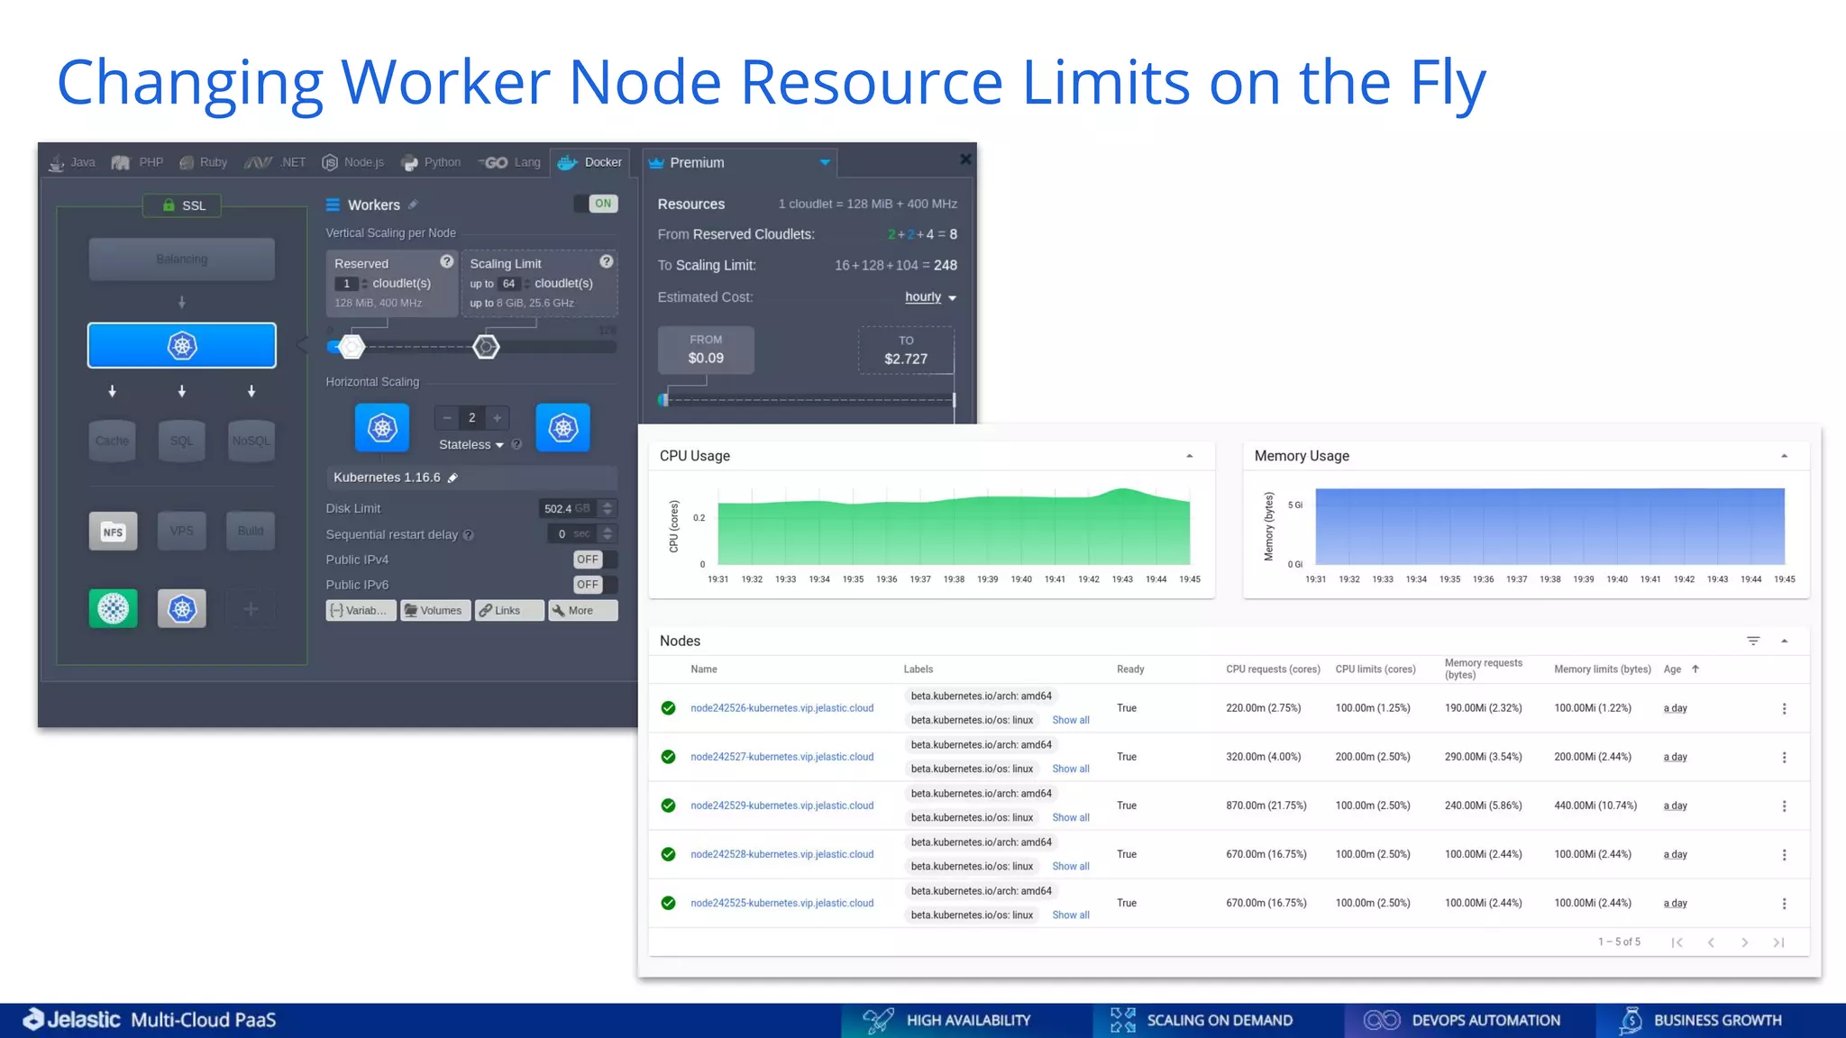
Task: Select the gray Kubernetes extra layer icon
Action: (x=182, y=609)
